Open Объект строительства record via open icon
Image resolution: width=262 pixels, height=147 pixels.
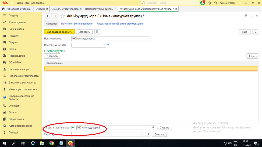pos(153,128)
